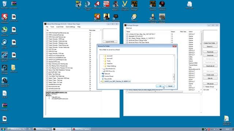Image resolution: width=234 pixels, height=131 pixels.
Task: Select AWOPLowLootGeneral.esp in plugin list
Action: [56, 56]
